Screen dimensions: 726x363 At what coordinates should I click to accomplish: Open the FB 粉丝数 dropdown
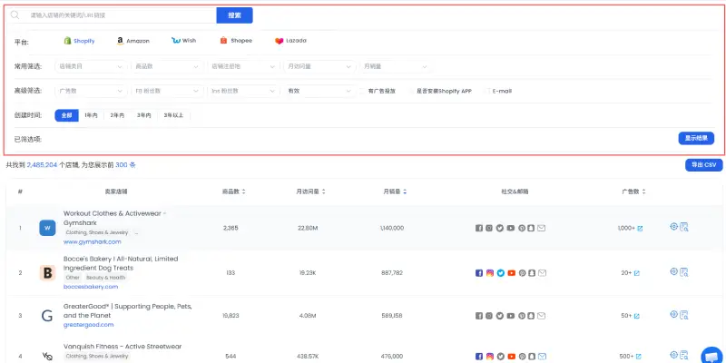coord(167,92)
